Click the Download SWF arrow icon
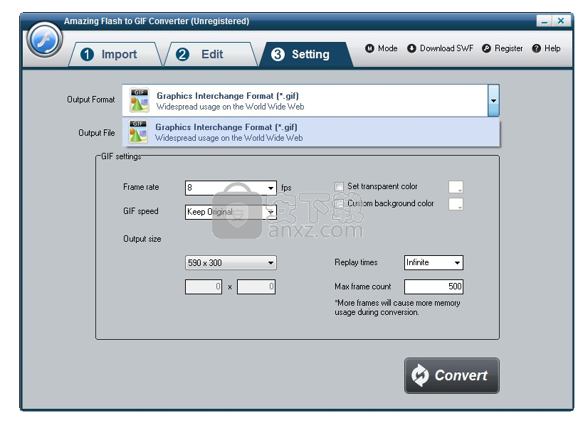Screen dimensions: 578x423 (411, 48)
